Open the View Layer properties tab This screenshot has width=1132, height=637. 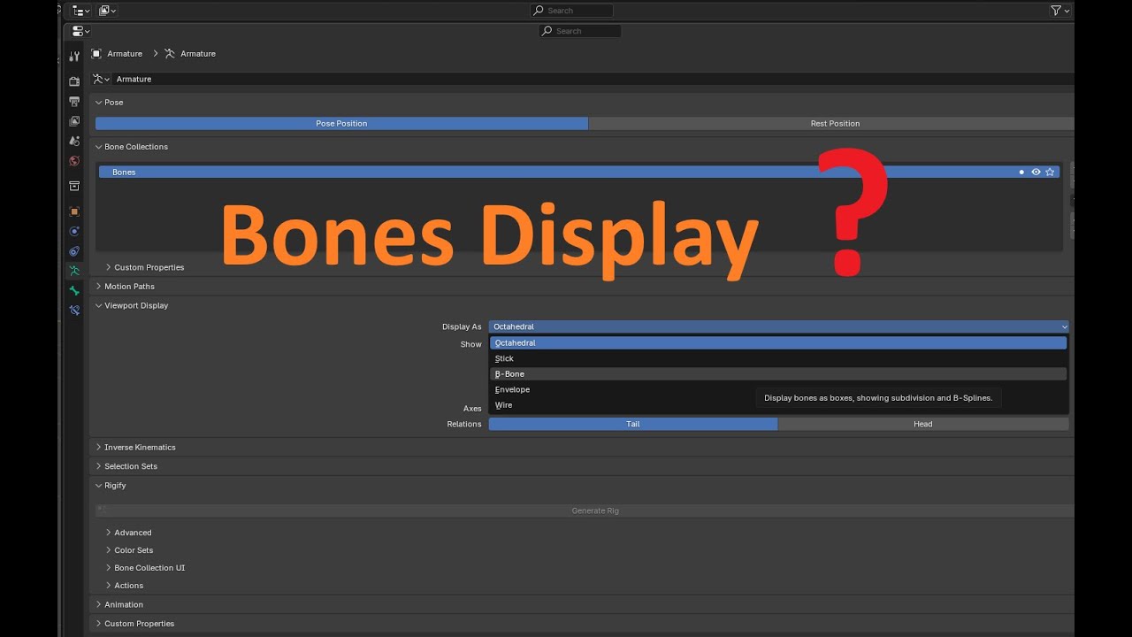(x=74, y=121)
